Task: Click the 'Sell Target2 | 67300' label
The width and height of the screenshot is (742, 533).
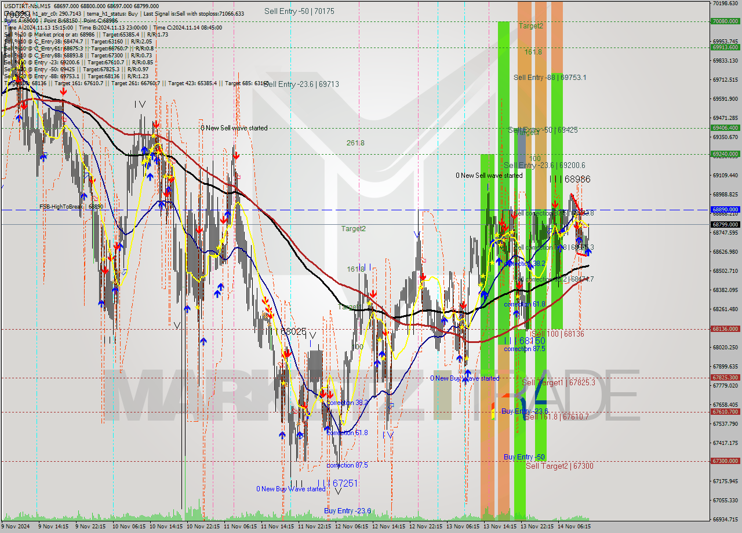Action: pyautogui.click(x=559, y=466)
